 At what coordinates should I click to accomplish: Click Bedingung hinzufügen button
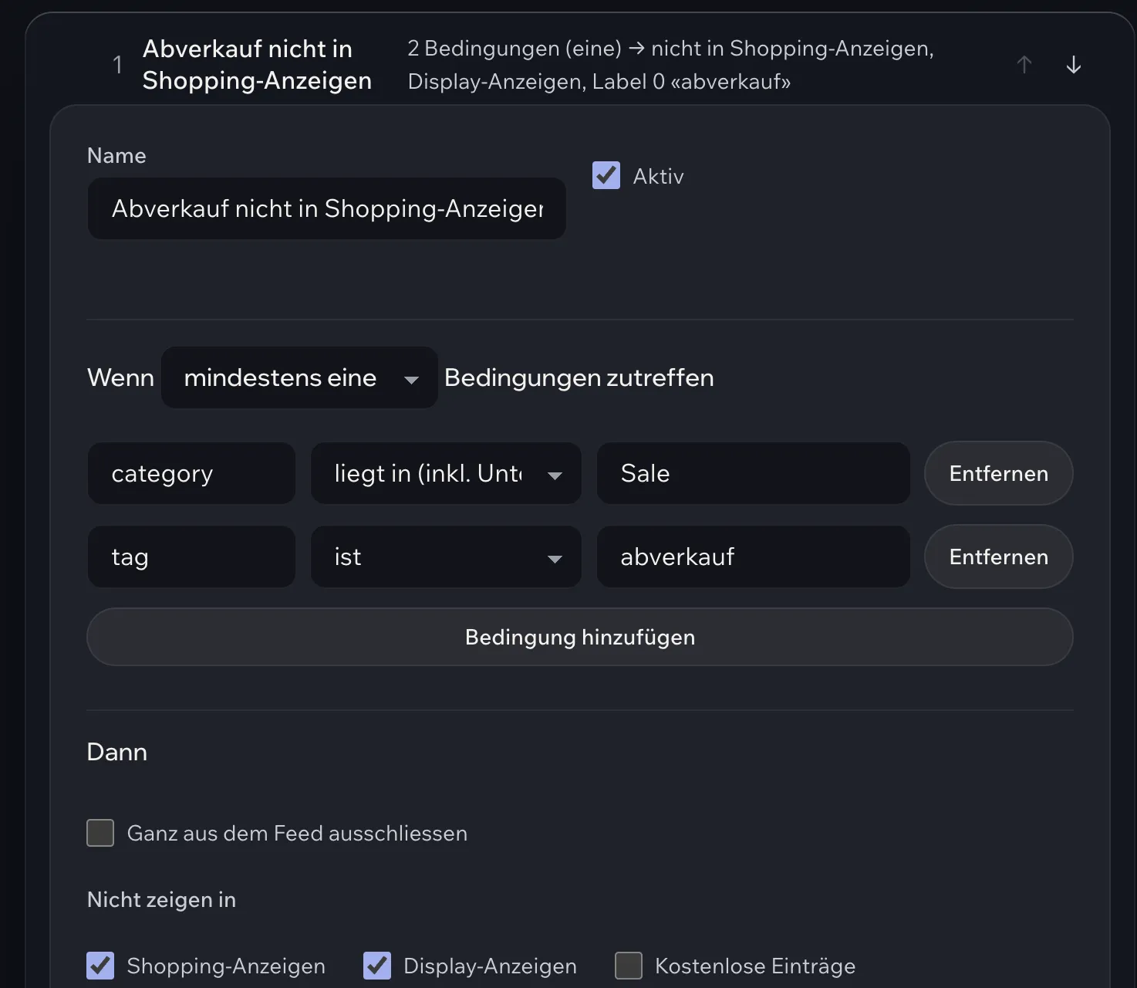coord(580,637)
